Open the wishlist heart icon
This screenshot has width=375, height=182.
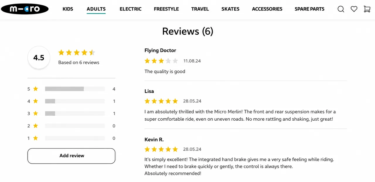[354, 9]
